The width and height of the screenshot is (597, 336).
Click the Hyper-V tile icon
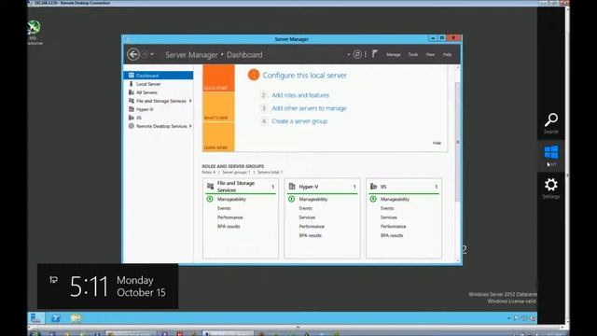pyautogui.click(x=292, y=187)
